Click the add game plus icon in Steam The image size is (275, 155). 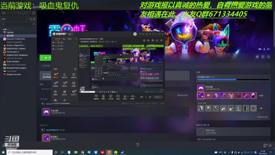pos(3,145)
